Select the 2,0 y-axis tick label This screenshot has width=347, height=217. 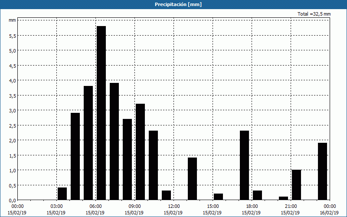(13, 140)
